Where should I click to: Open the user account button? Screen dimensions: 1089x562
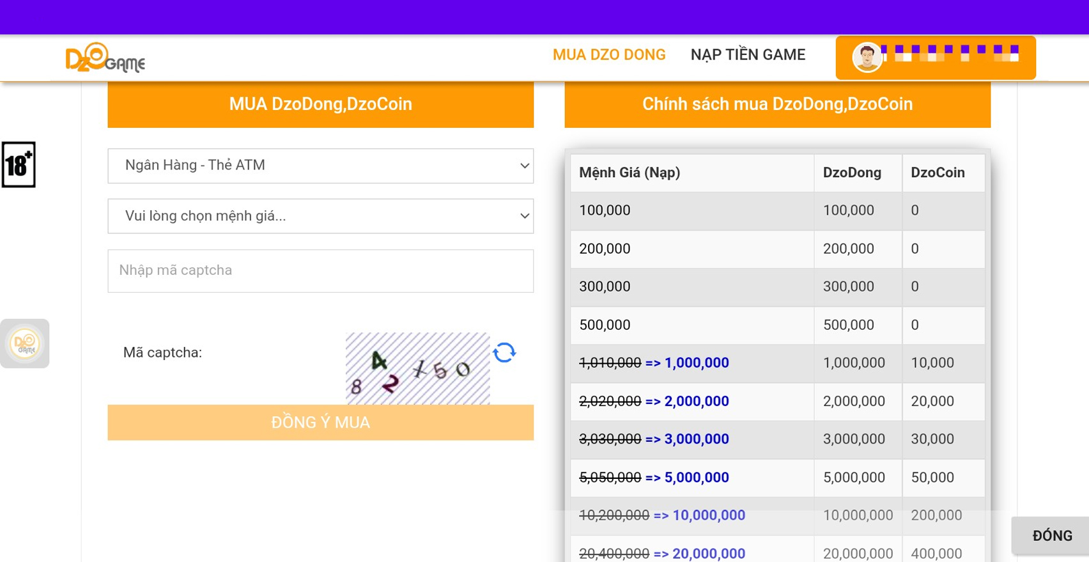pyautogui.click(x=936, y=58)
